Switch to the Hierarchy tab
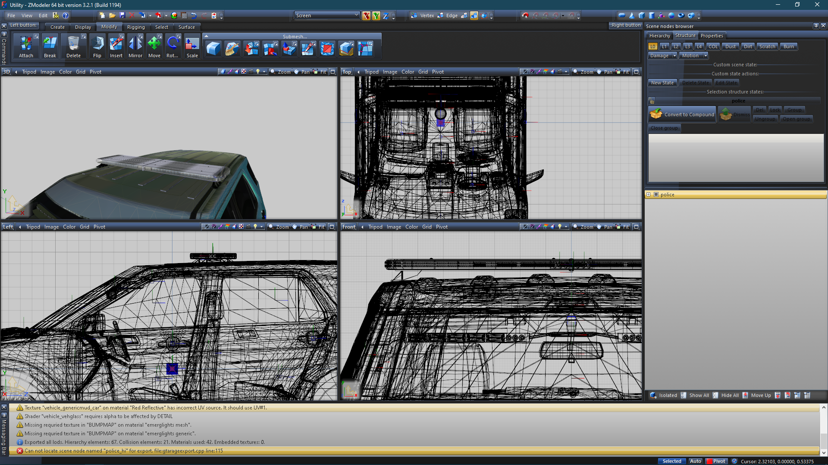 point(659,36)
